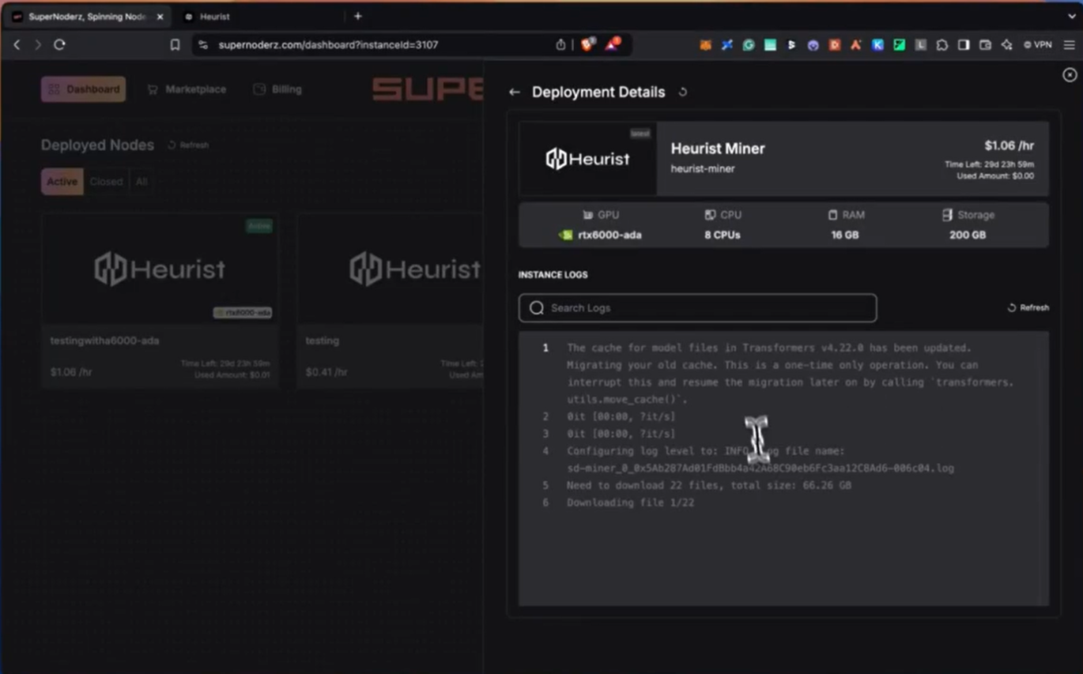Open the testing node card

(x=390, y=299)
